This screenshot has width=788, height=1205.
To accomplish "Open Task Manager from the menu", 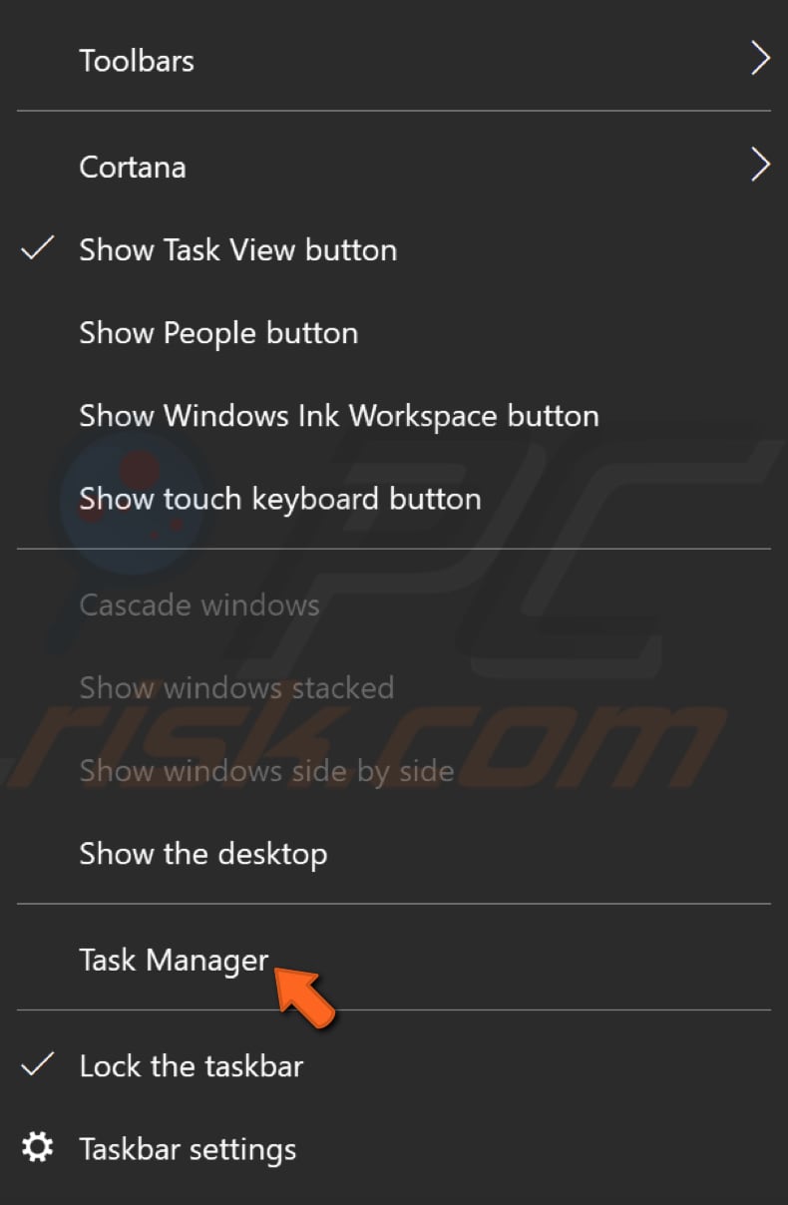I will [x=174, y=960].
